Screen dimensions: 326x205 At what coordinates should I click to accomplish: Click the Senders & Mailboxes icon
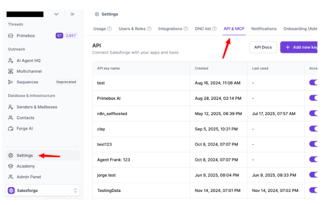pyautogui.click(x=11, y=107)
